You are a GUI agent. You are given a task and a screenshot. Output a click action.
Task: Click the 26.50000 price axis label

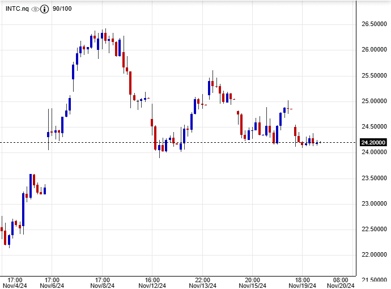373,24
